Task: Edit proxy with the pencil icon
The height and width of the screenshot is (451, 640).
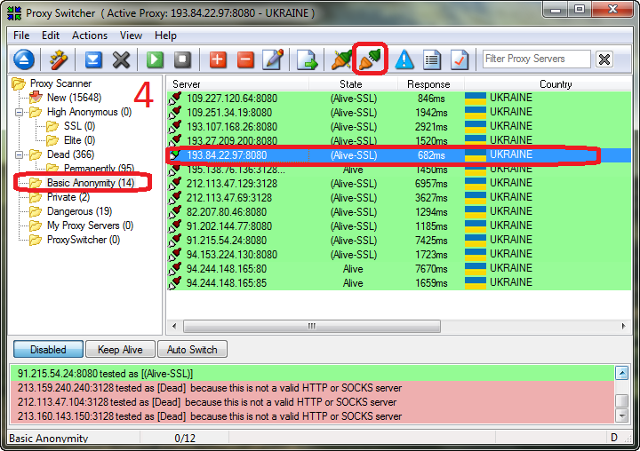Action: click(274, 59)
